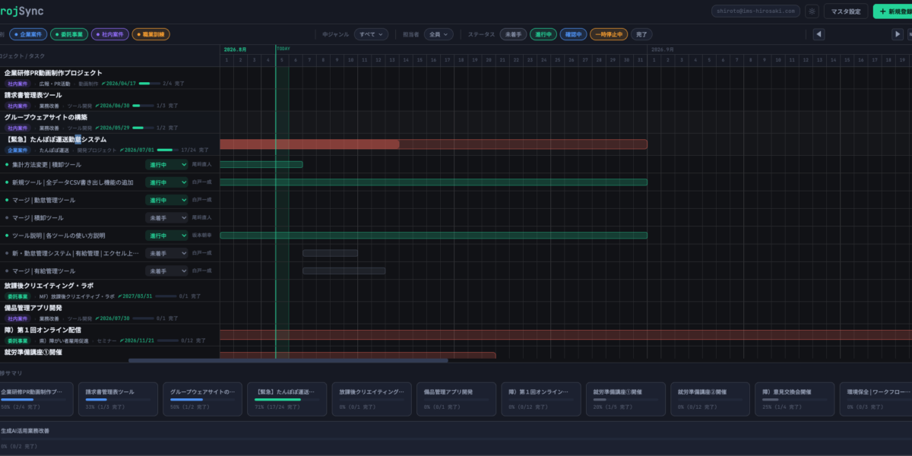Open summary card 就労準備講座②開催

pyautogui.click(x=709, y=399)
